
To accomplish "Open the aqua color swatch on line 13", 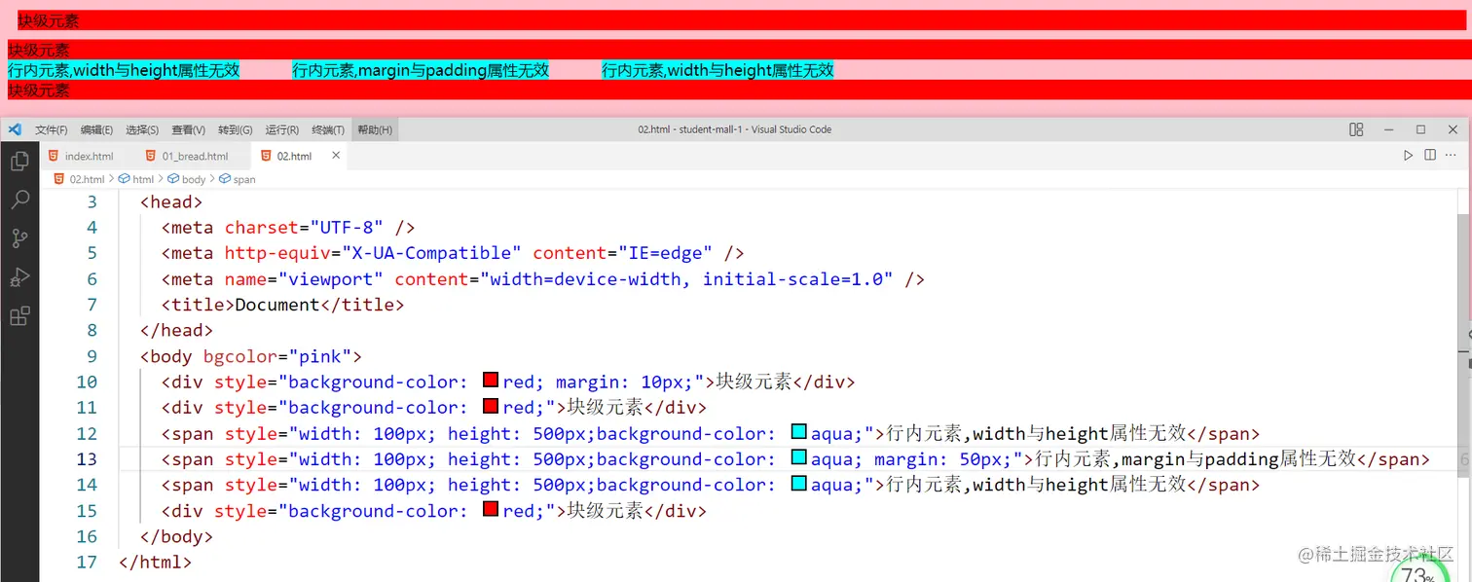I will click(x=798, y=457).
